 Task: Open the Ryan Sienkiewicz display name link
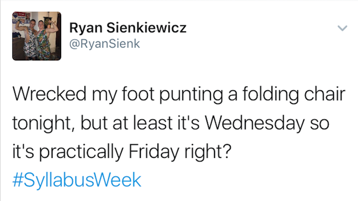(x=128, y=28)
